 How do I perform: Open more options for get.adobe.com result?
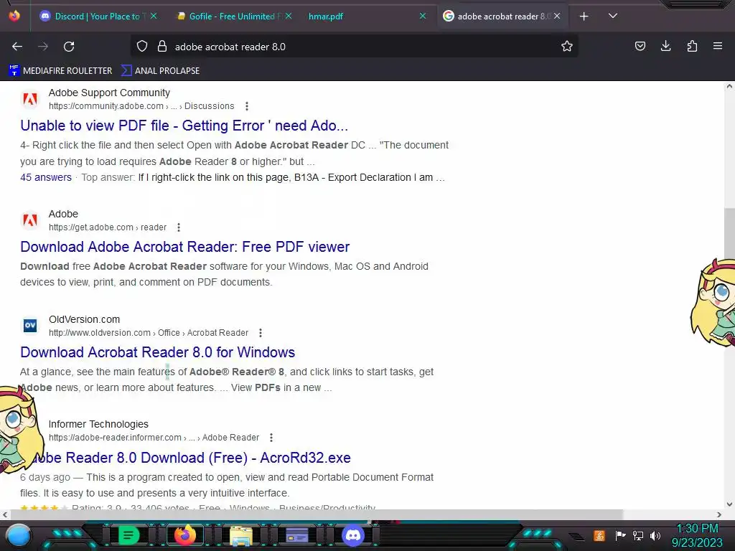[179, 227]
